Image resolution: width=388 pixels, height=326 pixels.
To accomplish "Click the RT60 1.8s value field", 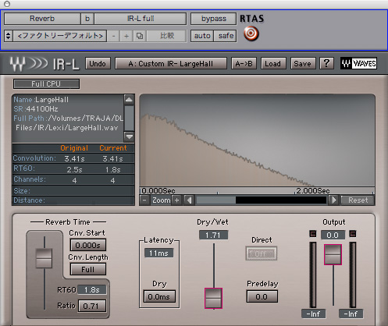I will coord(92,289).
